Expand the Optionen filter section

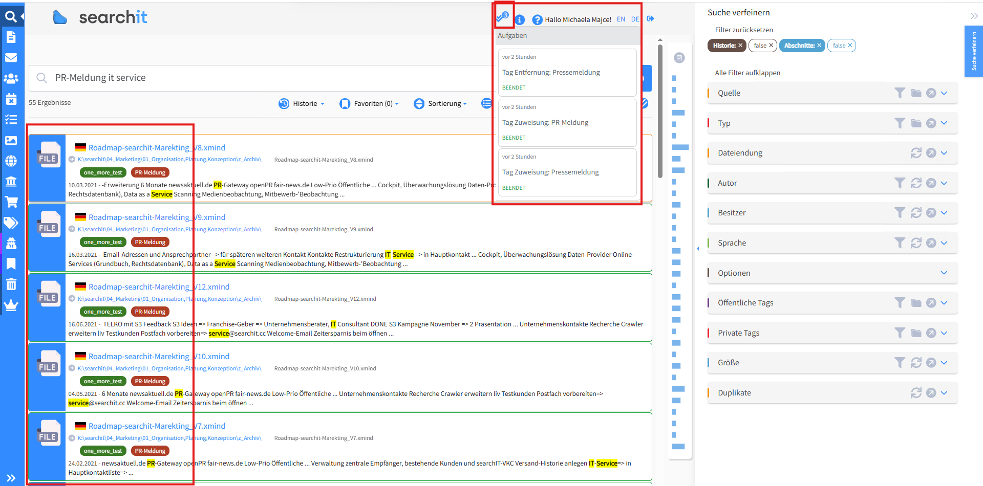944,273
